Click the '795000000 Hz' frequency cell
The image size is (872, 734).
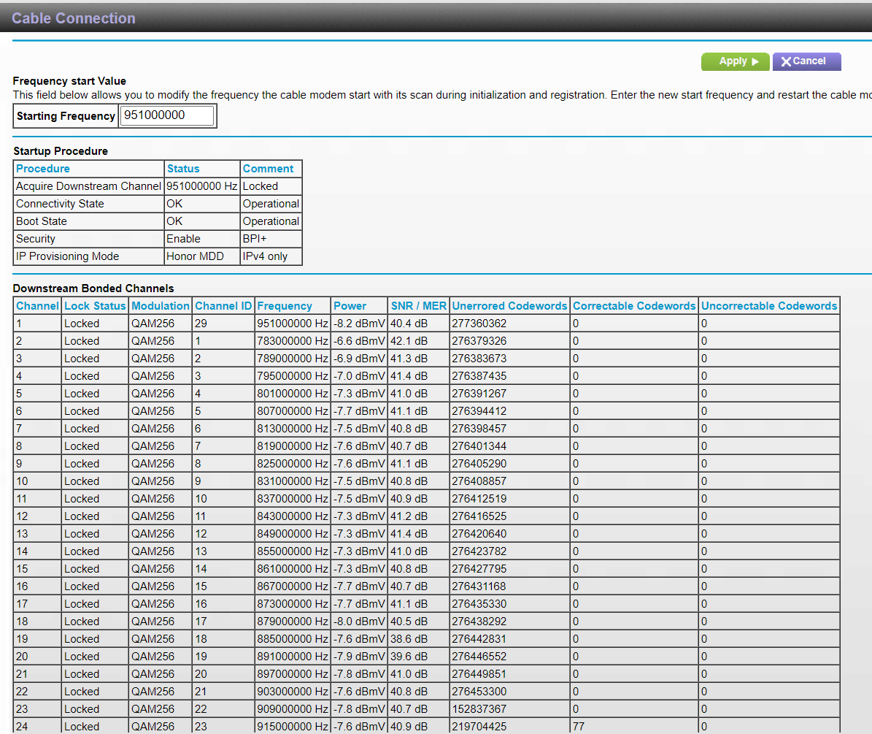coord(293,376)
